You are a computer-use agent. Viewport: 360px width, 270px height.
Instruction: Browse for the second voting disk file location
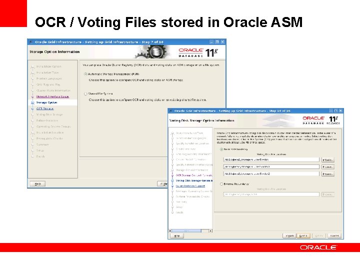coord(327,167)
